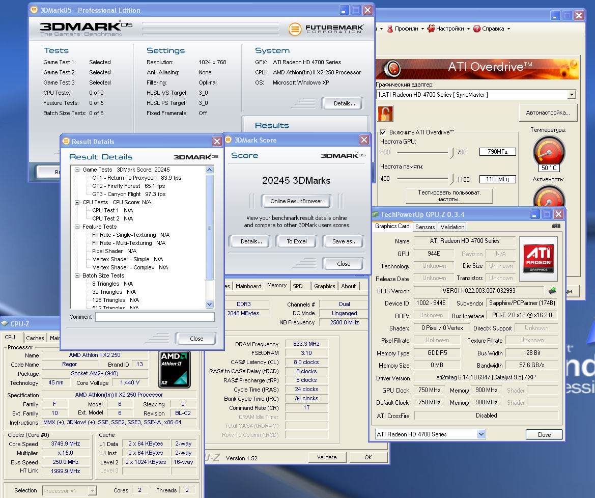Open the GPU-Z card selection dropdown
Image resolution: width=595 pixels, height=498 pixels.
tap(481, 434)
